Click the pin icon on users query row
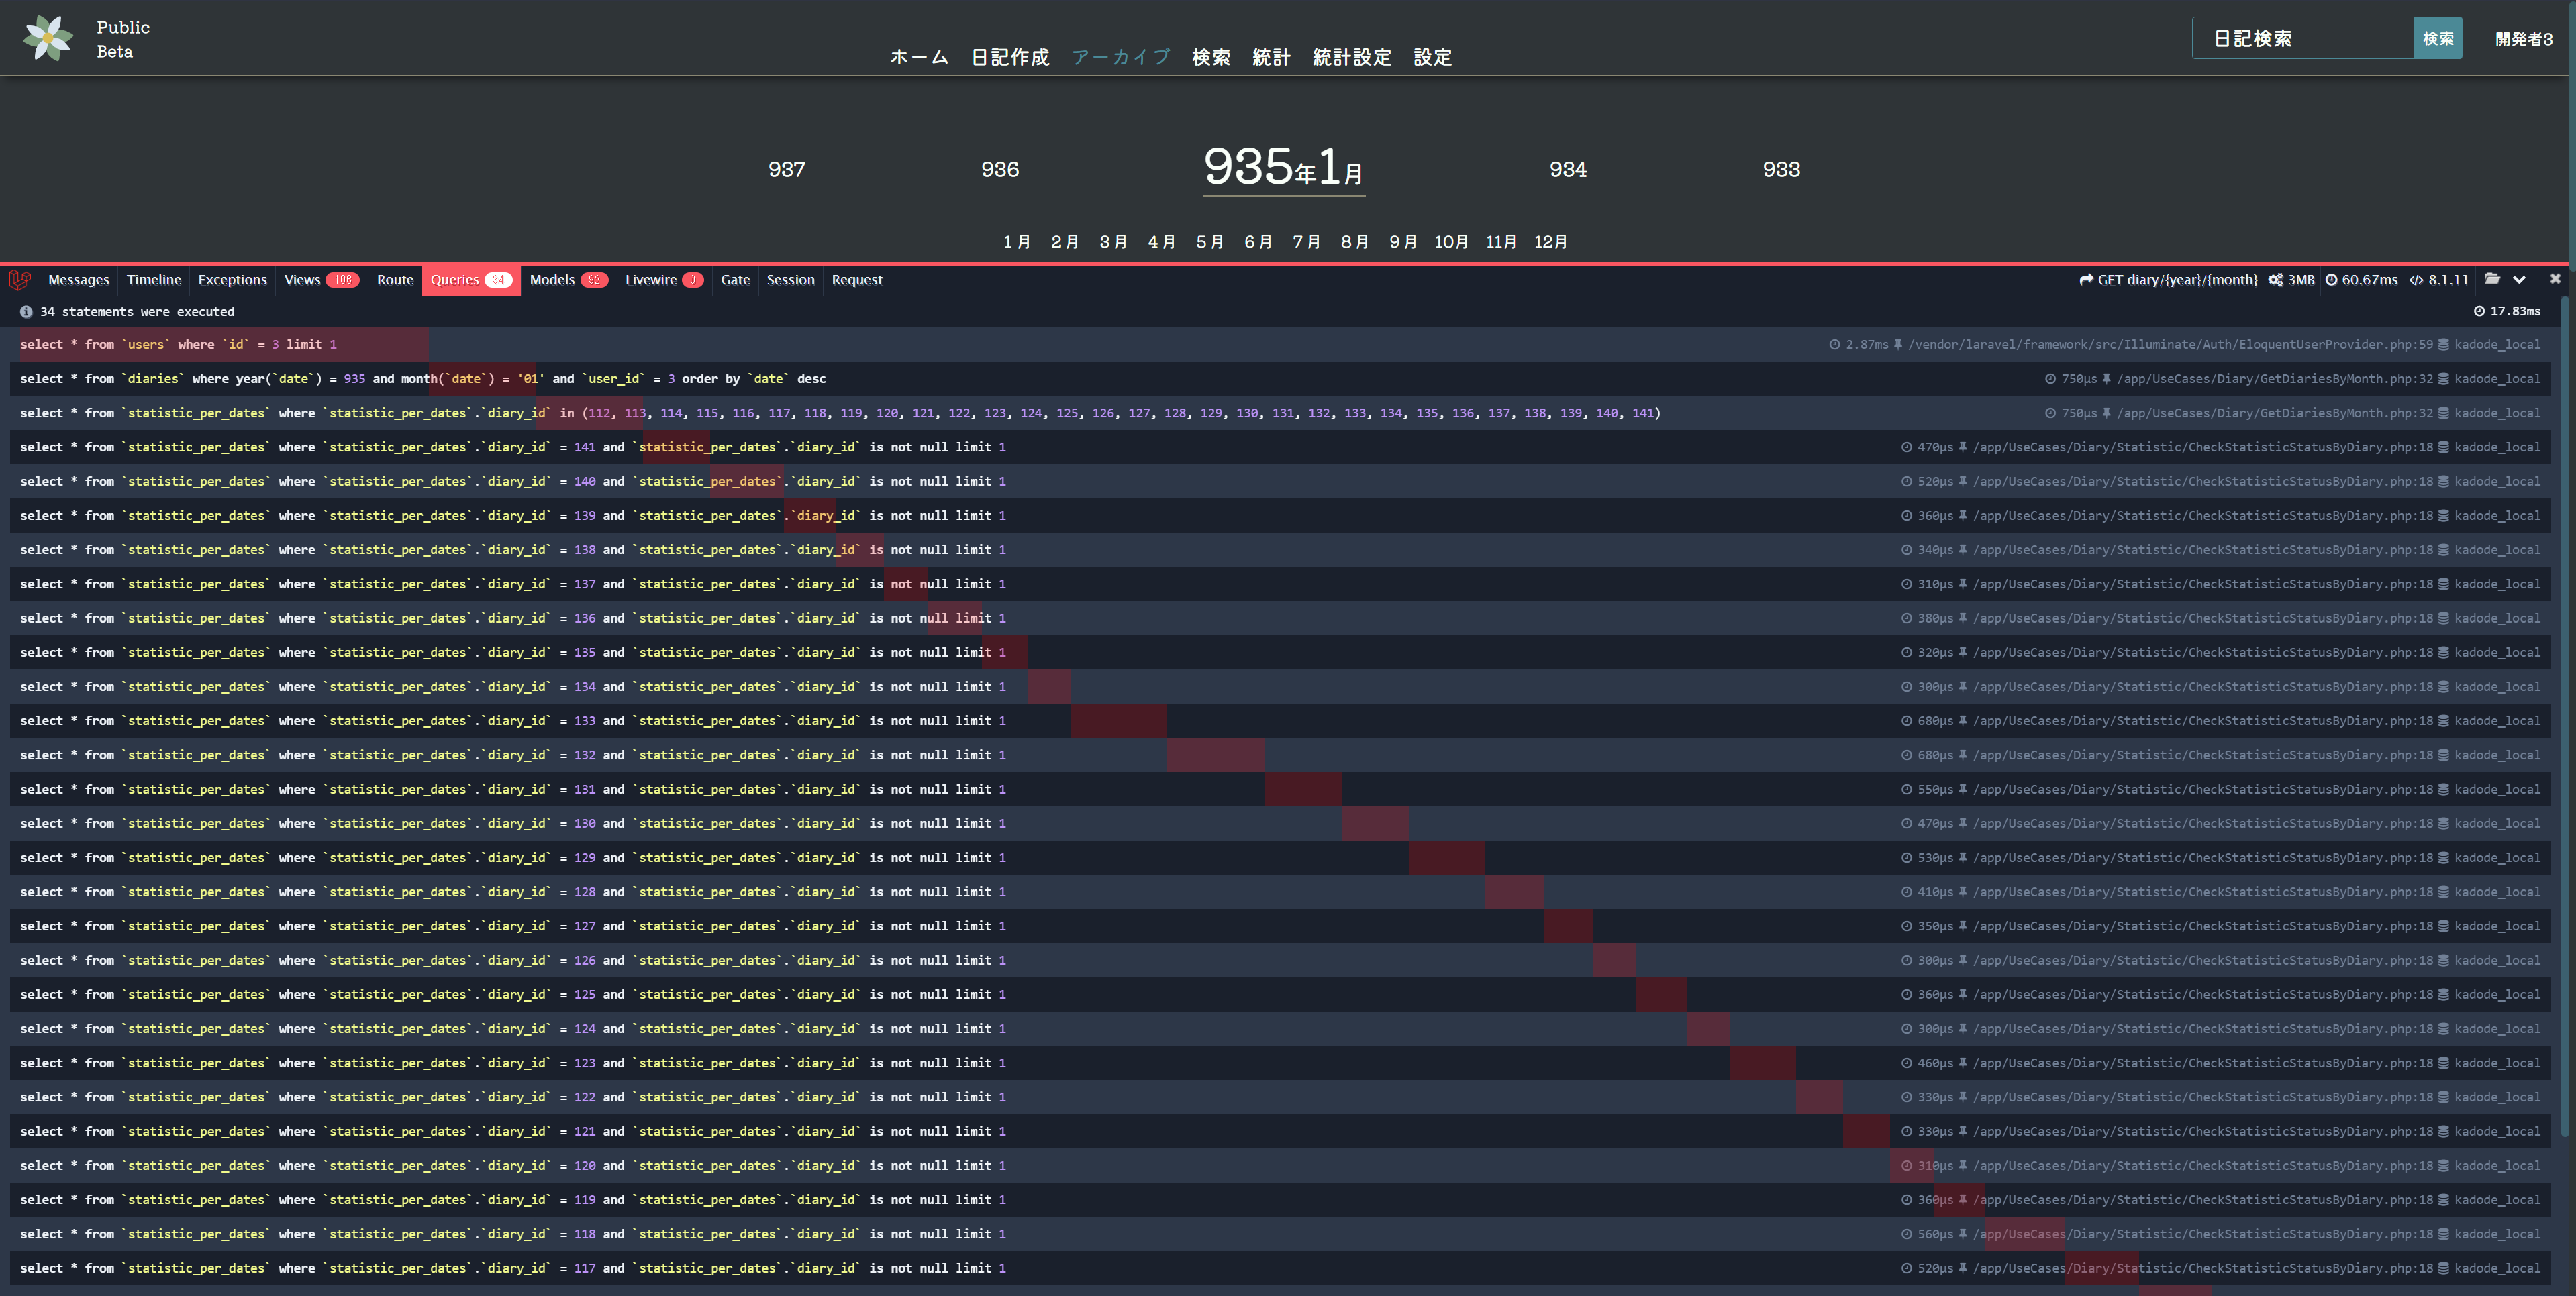2576x1296 pixels. click(x=1898, y=345)
